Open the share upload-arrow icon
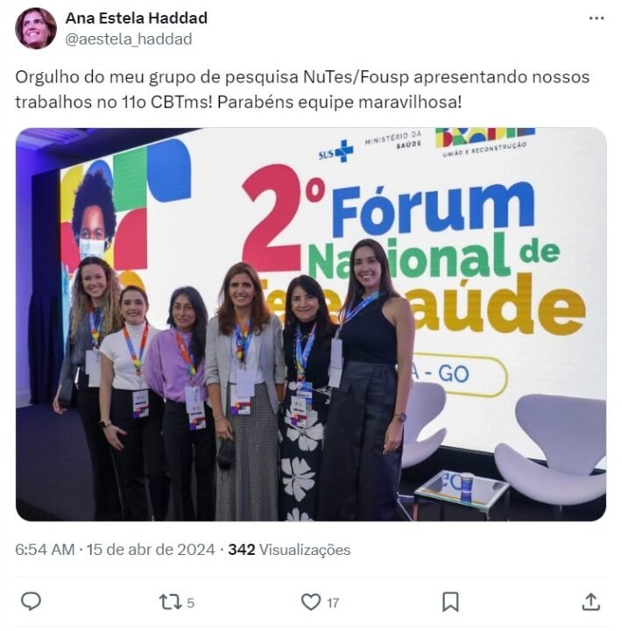The width and height of the screenshot is (622, 631). [x=590, y=602]
